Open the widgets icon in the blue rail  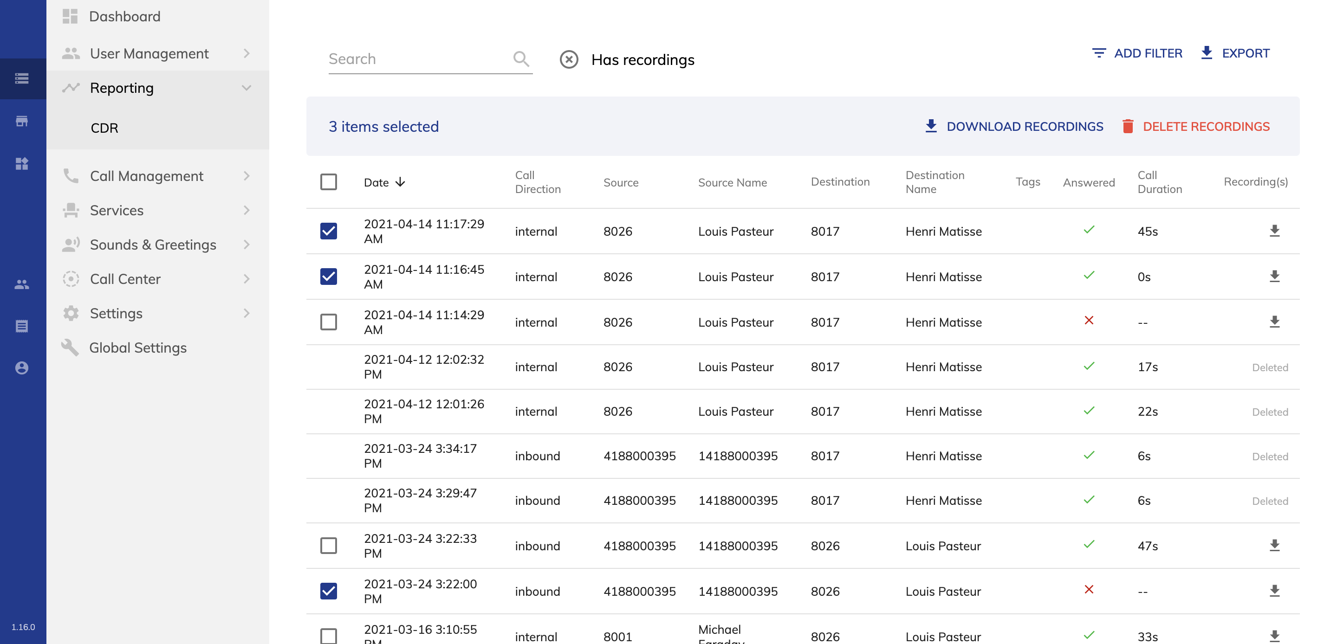(x=22, y=163)
